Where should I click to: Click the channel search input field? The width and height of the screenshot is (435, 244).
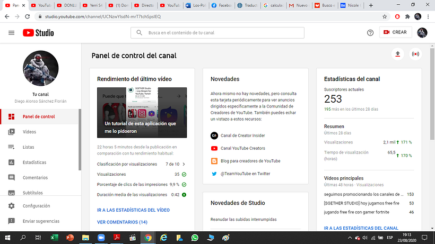tap(217, 33)
